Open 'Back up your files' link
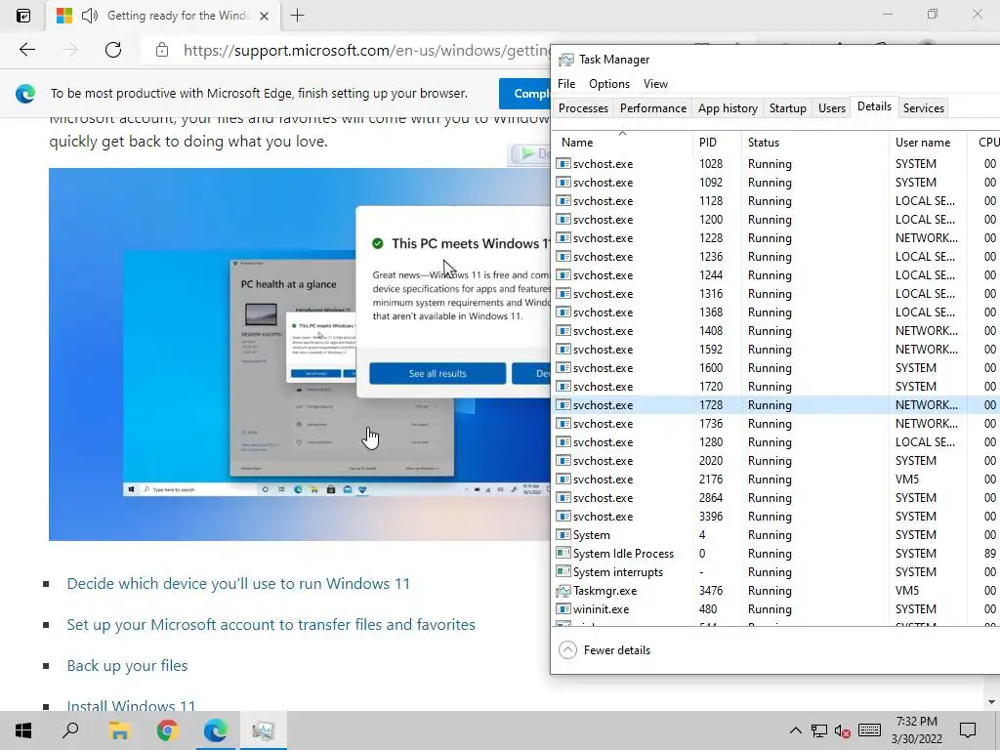Screen dimensions: 1000x750 tap(127, 666)
